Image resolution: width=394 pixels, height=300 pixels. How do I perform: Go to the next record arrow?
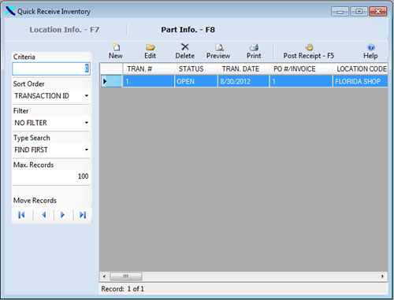62,215
